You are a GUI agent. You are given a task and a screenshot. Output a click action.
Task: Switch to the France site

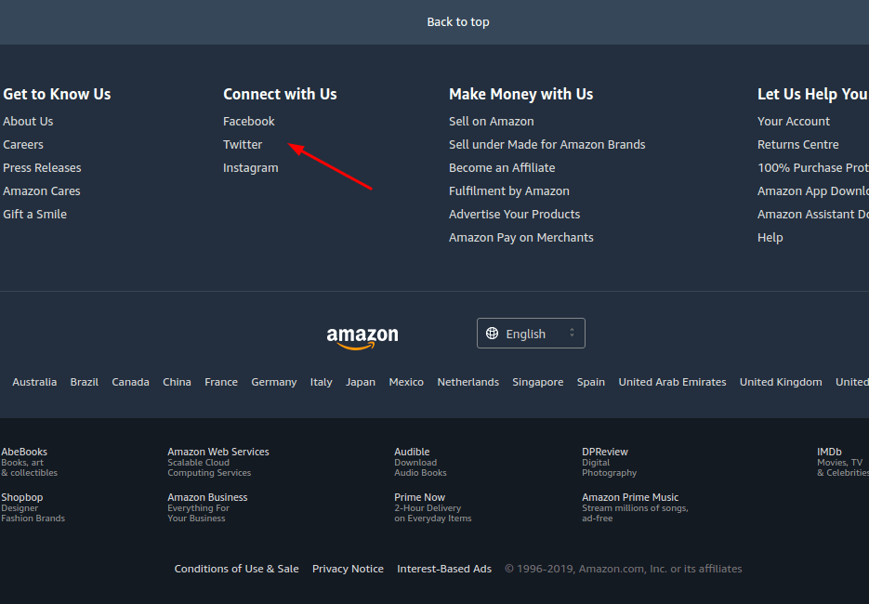(x=221, y=382)
